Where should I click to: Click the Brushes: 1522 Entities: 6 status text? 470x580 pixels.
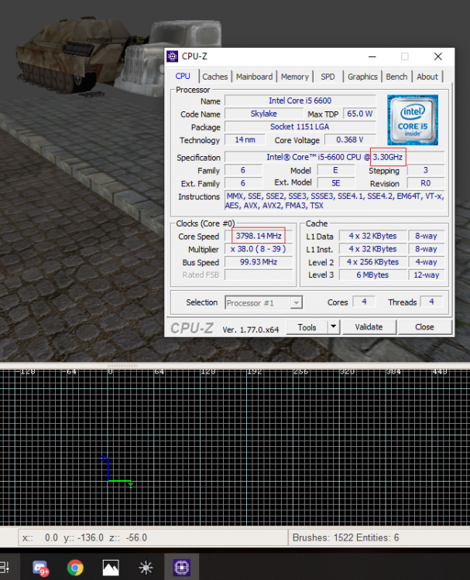tap(345, 537)
